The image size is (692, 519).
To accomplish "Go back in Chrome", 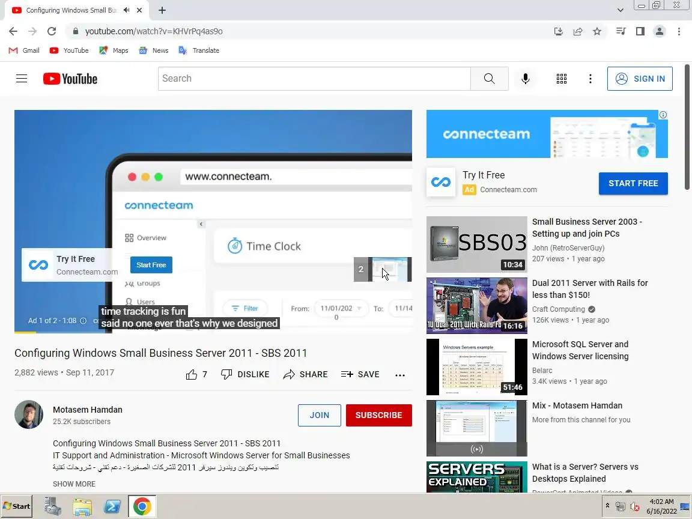I will (13, 31).
